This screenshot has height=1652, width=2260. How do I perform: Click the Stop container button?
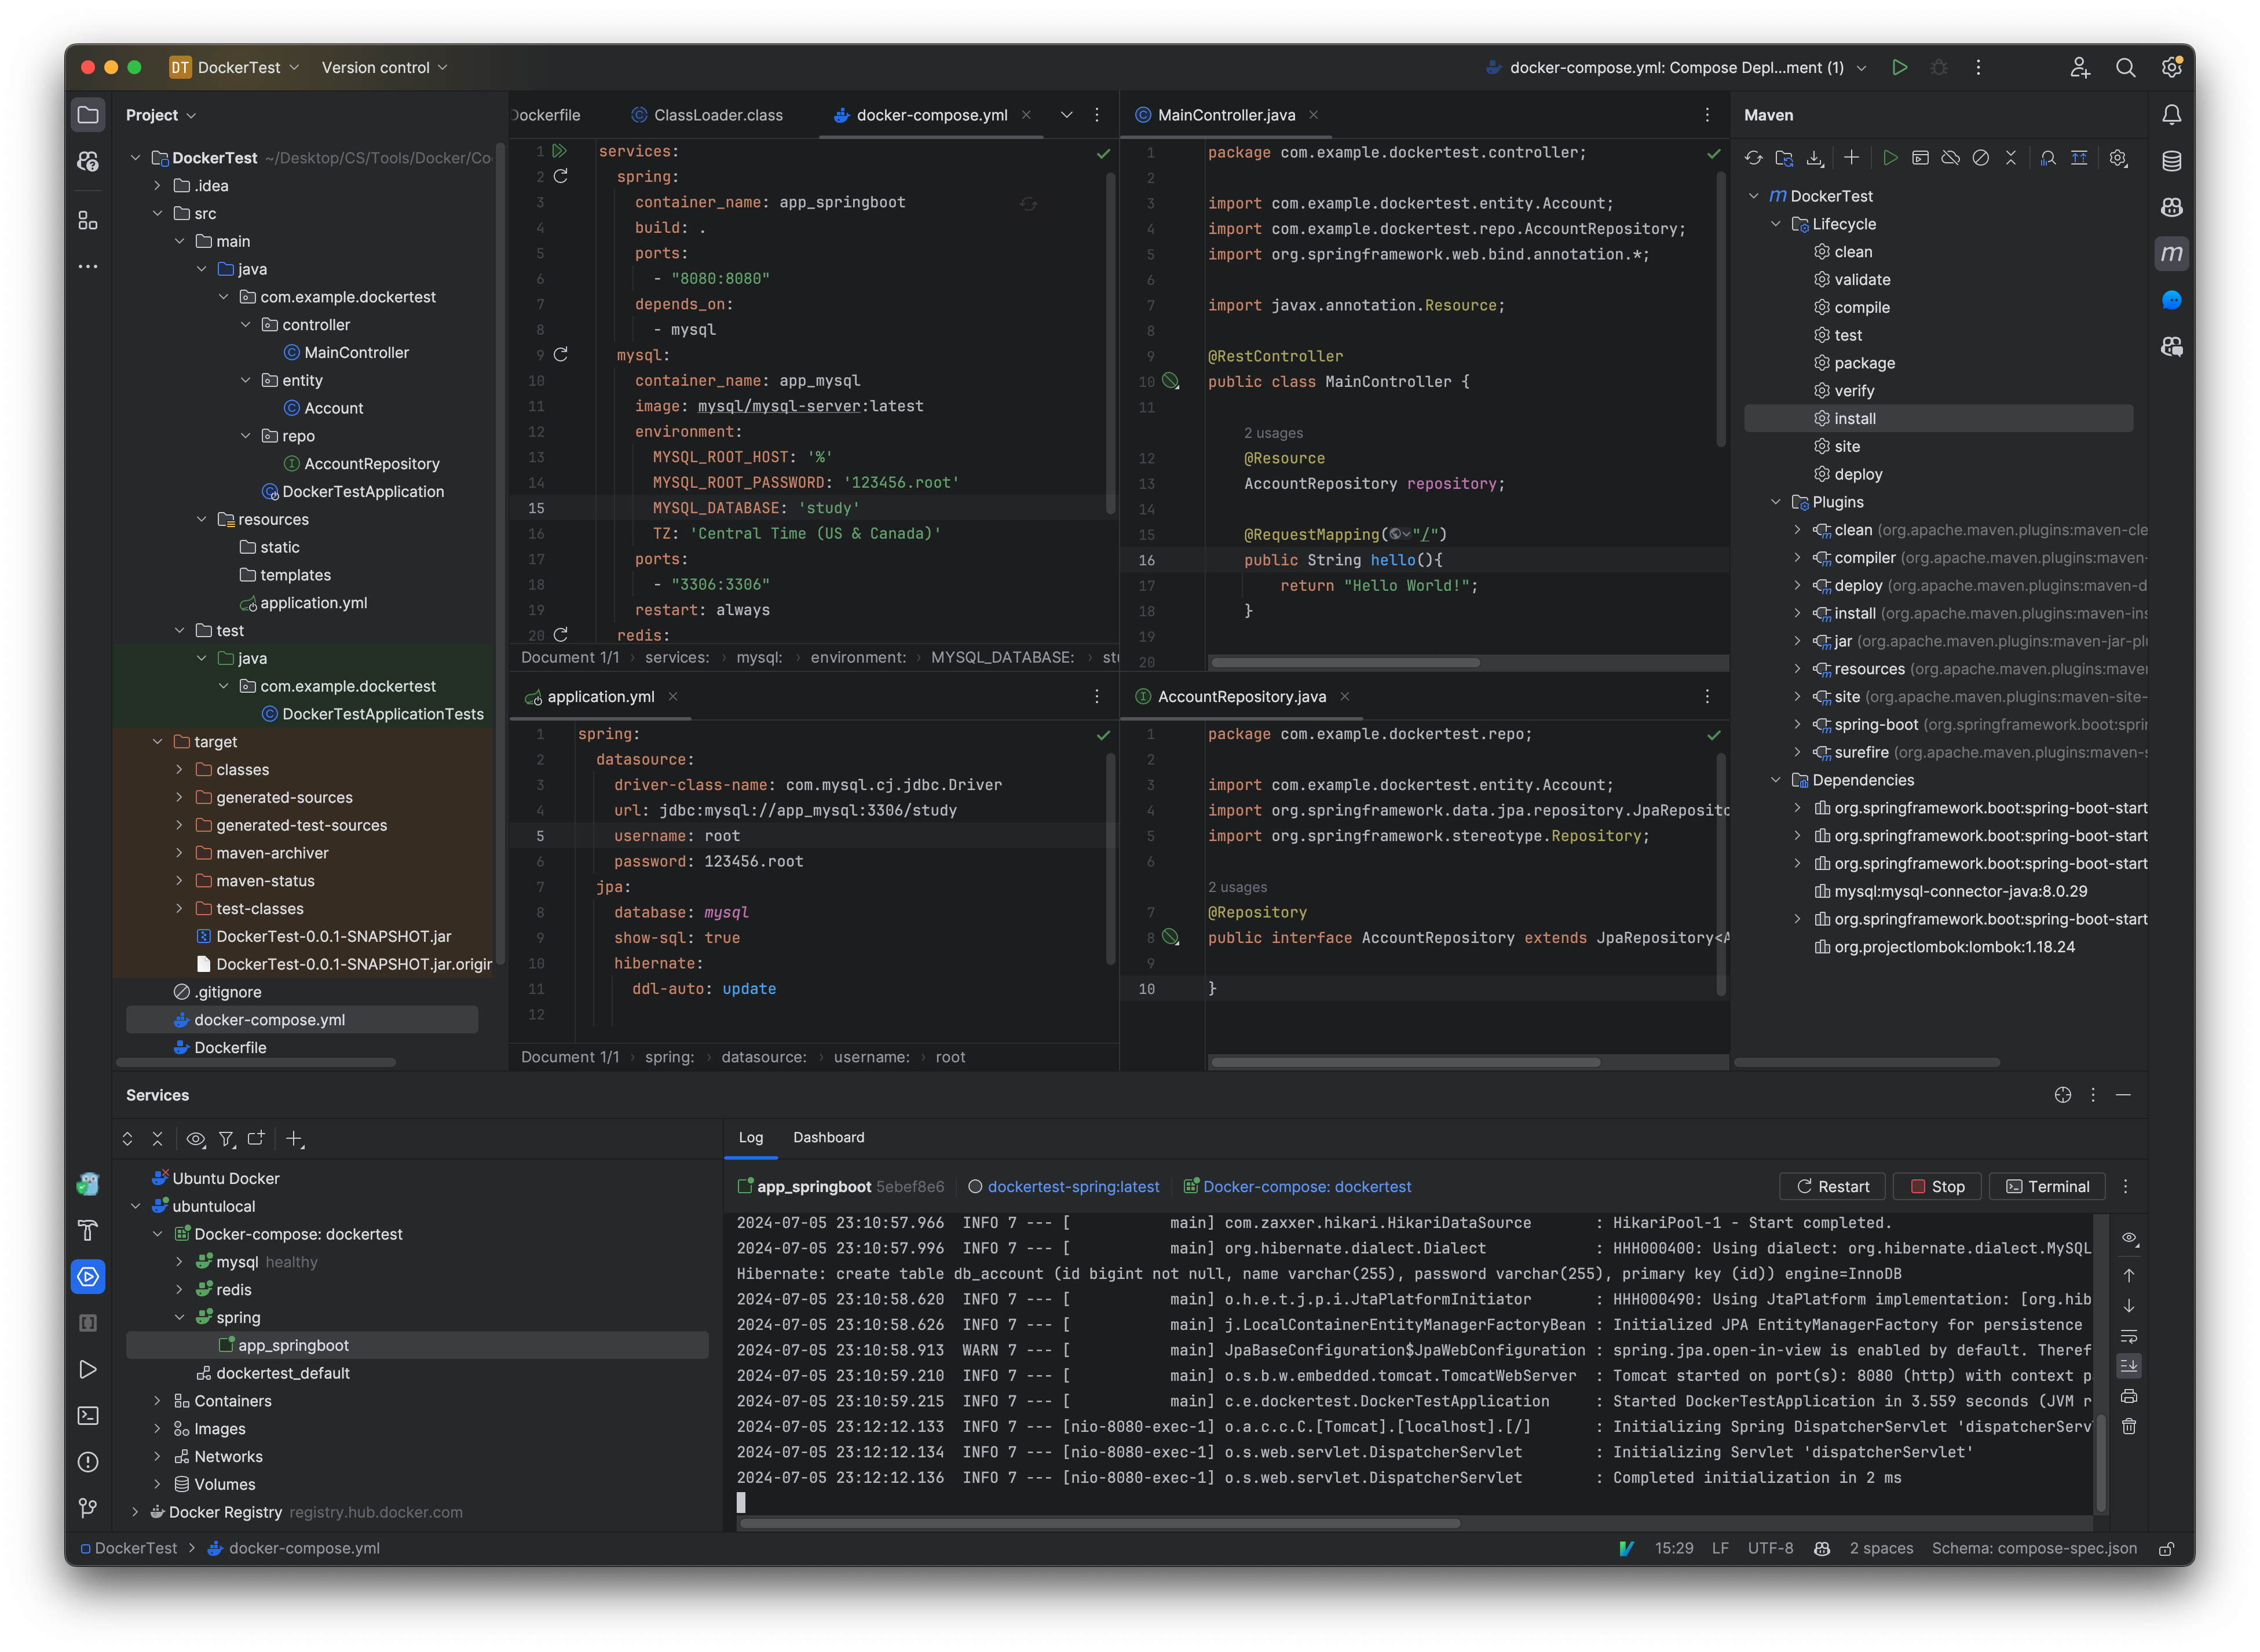click(1937, 1186)
